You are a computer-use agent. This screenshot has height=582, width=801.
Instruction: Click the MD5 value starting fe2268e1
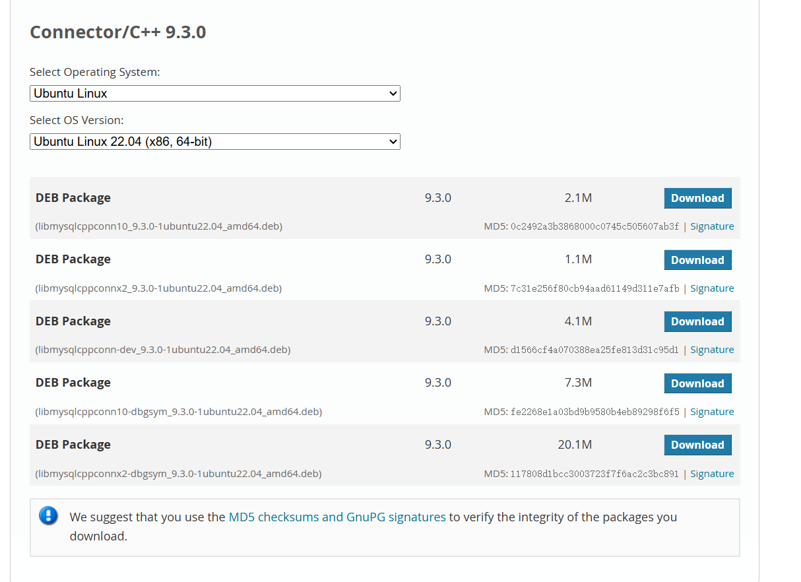pyautogui.click(x=594, y=412)
